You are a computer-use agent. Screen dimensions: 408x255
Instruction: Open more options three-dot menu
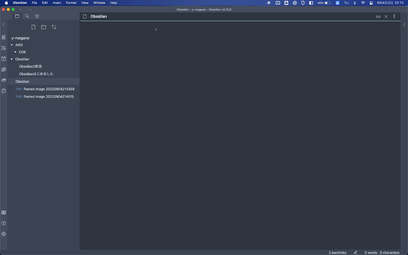click(394, 17)
